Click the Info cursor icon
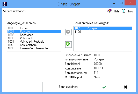This screenshot has width=138, height=94. [x=124, y=11]
